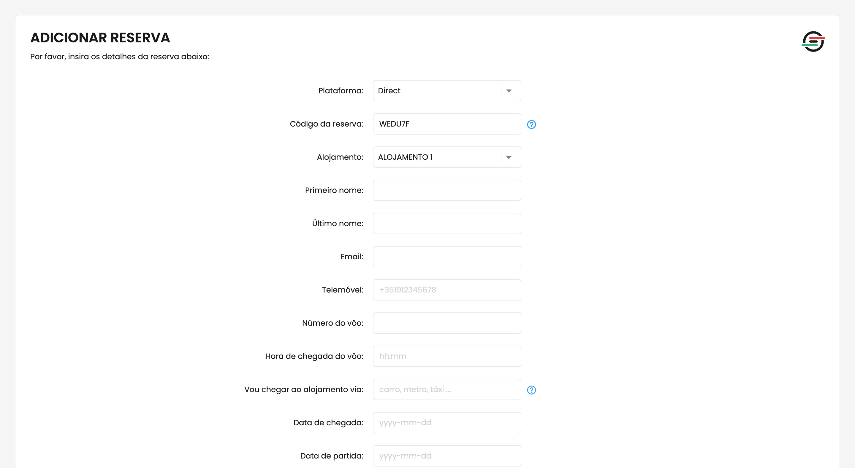Click the Data de partida date field

pyautogui.click(x=447, y=456)
